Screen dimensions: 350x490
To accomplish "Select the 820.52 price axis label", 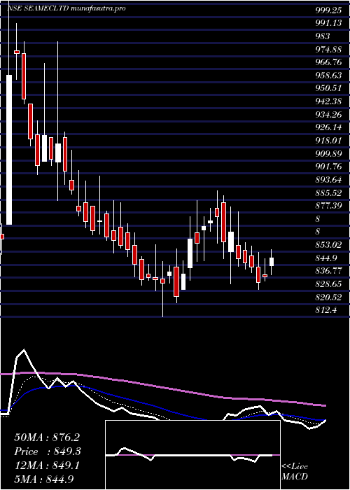I will click(x=328, y=297).
